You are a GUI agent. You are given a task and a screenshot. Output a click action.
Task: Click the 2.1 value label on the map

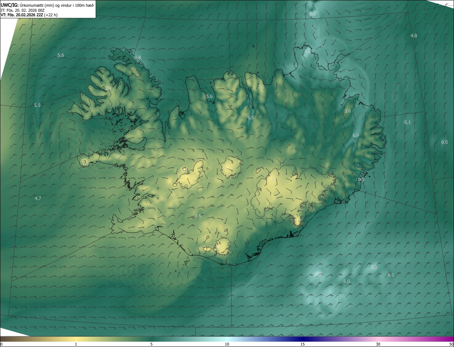(x=261, y=87)
